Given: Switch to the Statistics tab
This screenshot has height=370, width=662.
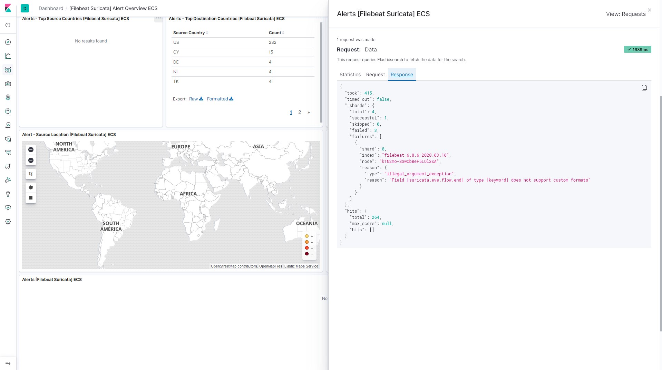Looking at the screenshot, I should [x=350, y=75].
